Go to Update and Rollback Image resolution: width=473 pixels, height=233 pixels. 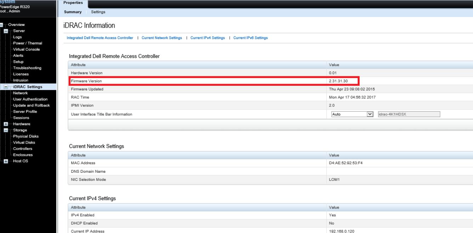[x=31, y=105]
